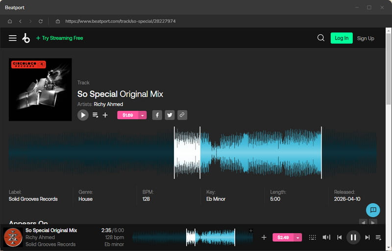Image resolution: width=392 pixels, height=251 pixels.
Task: Buy playing track for $2.49
Action: pos(283,237)
